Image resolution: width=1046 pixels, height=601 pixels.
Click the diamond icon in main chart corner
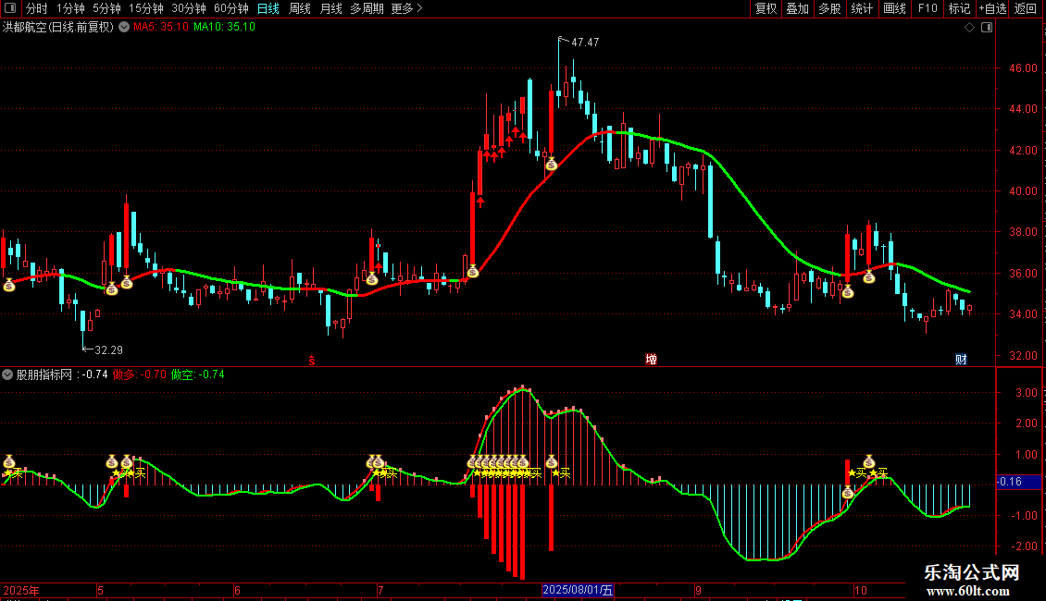pos(969,28)
